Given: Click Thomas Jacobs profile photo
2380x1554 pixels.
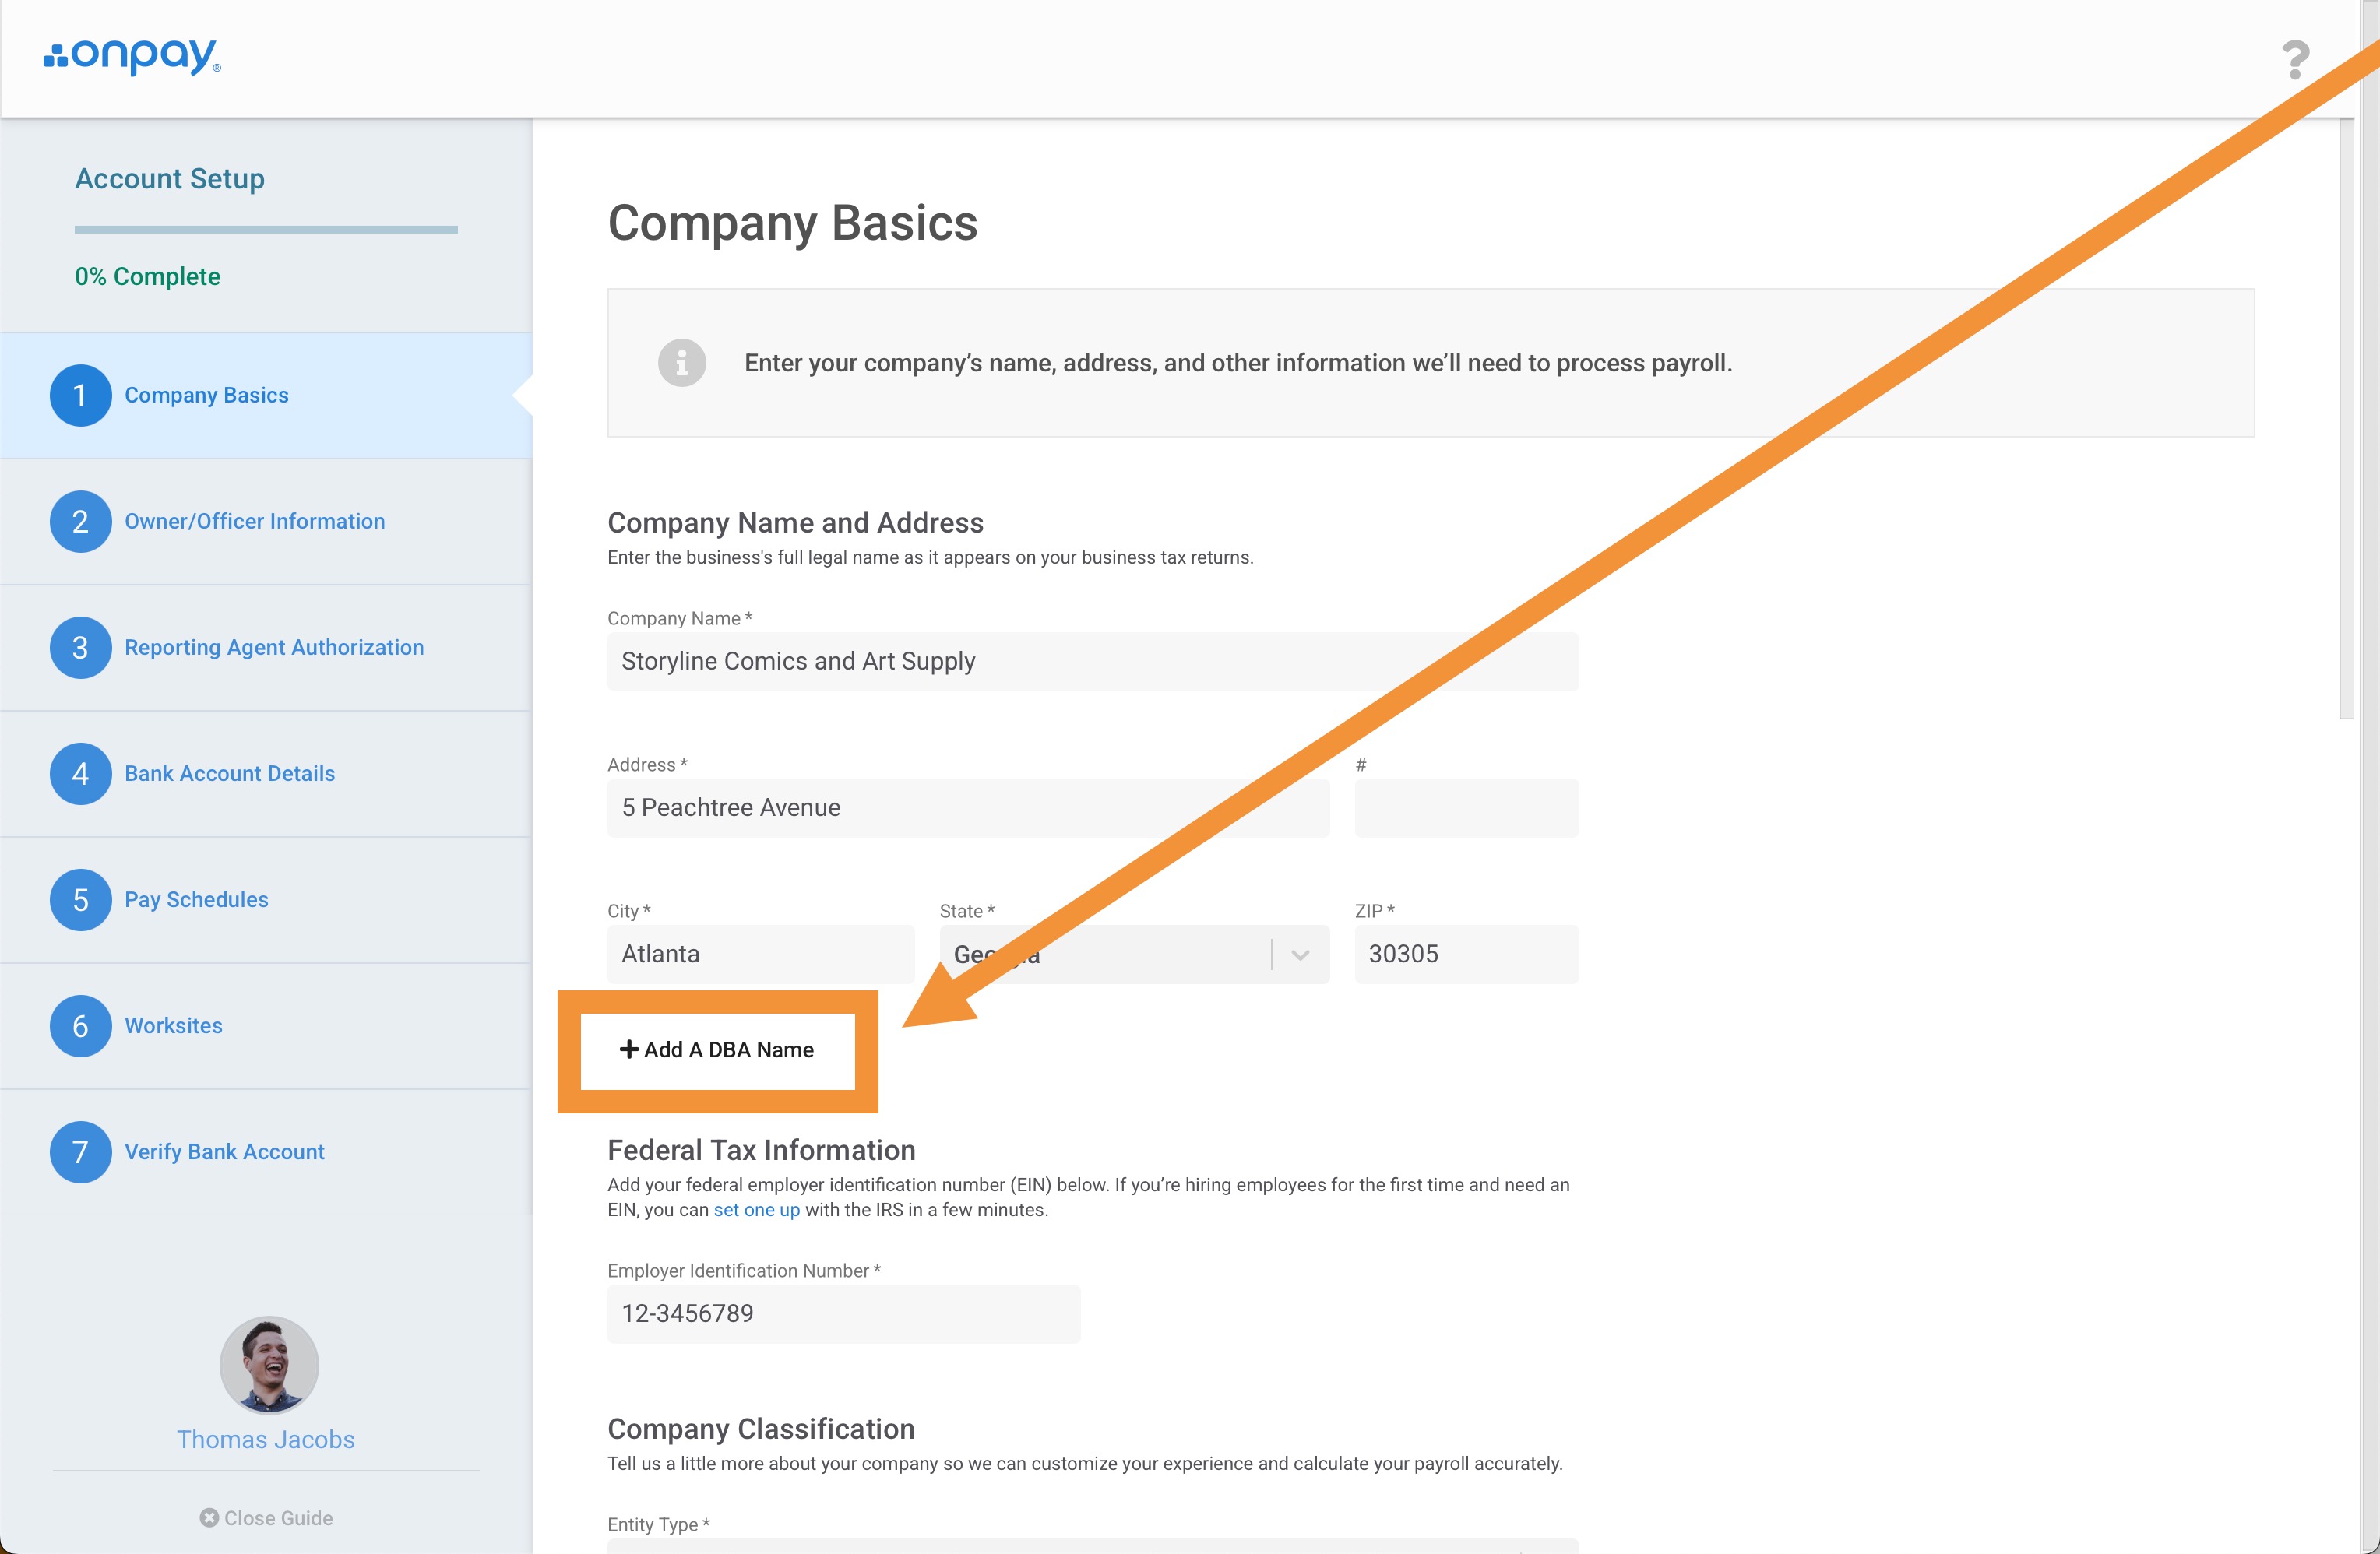Looking at the screenshot, I should pos(269,1364).
